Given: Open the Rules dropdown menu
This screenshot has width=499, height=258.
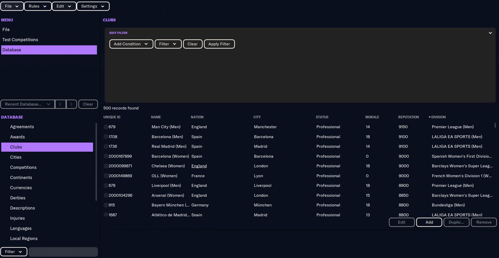Looking at the screenshot, I should (x=37, y=6).
